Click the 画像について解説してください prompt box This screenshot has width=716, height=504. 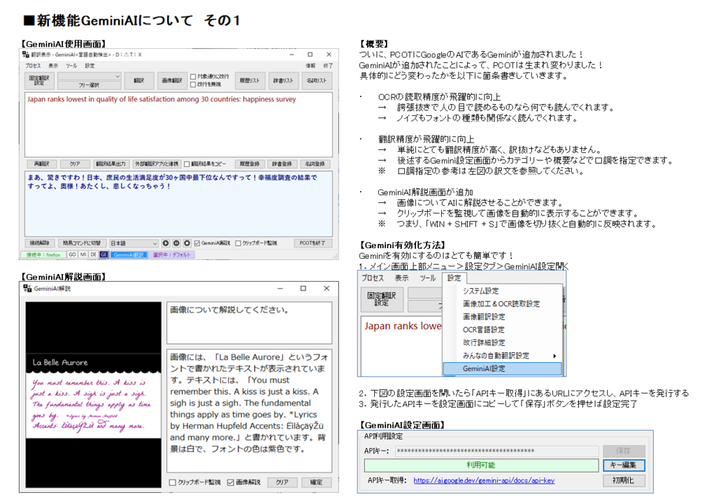(250, 323)
